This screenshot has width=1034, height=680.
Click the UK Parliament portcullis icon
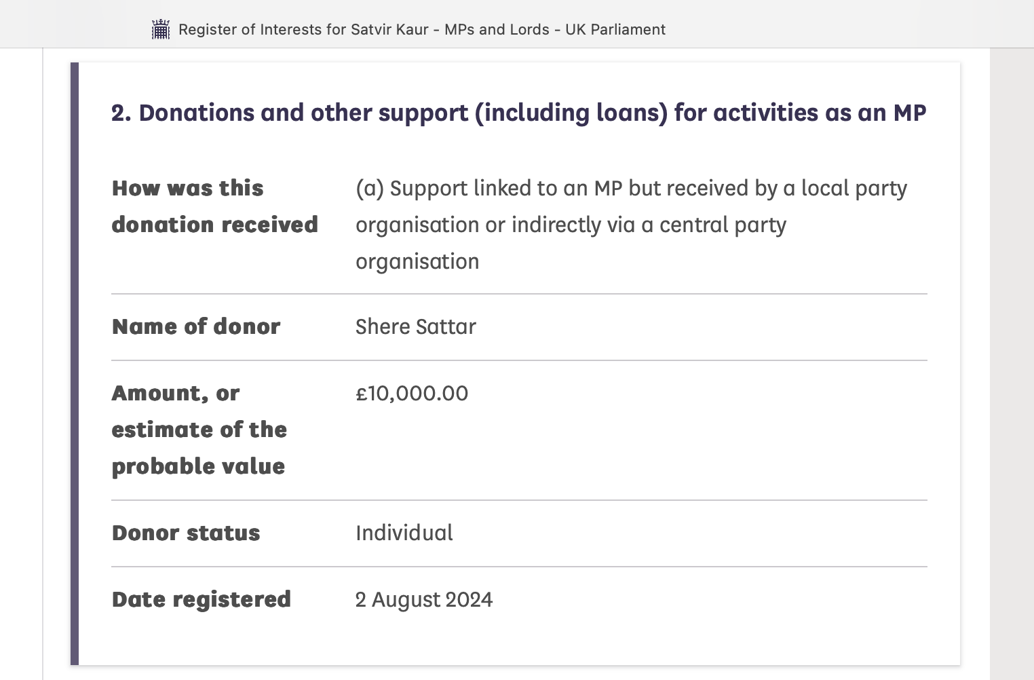click(x=161, y=30)
